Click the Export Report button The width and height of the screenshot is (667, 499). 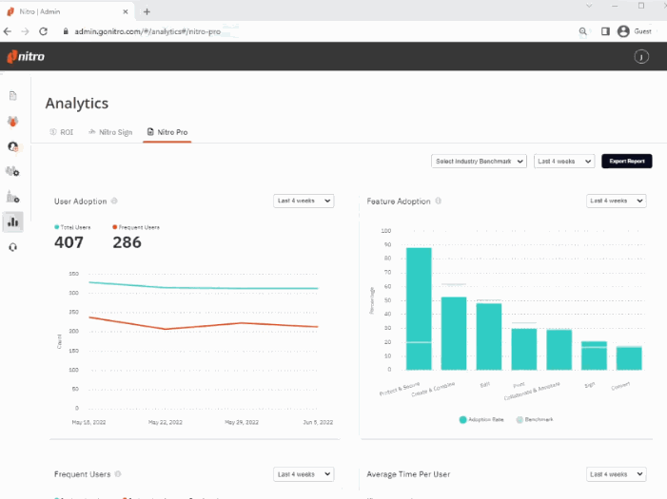pos(626,162)
